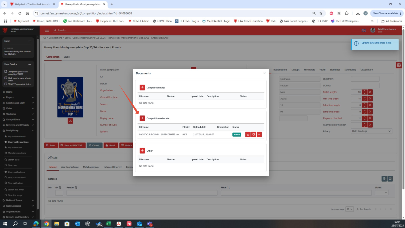This screenshot has width=405, height=228.
Task: Add a document under Other
Action: pyautogui.click(x=142, y=151)
